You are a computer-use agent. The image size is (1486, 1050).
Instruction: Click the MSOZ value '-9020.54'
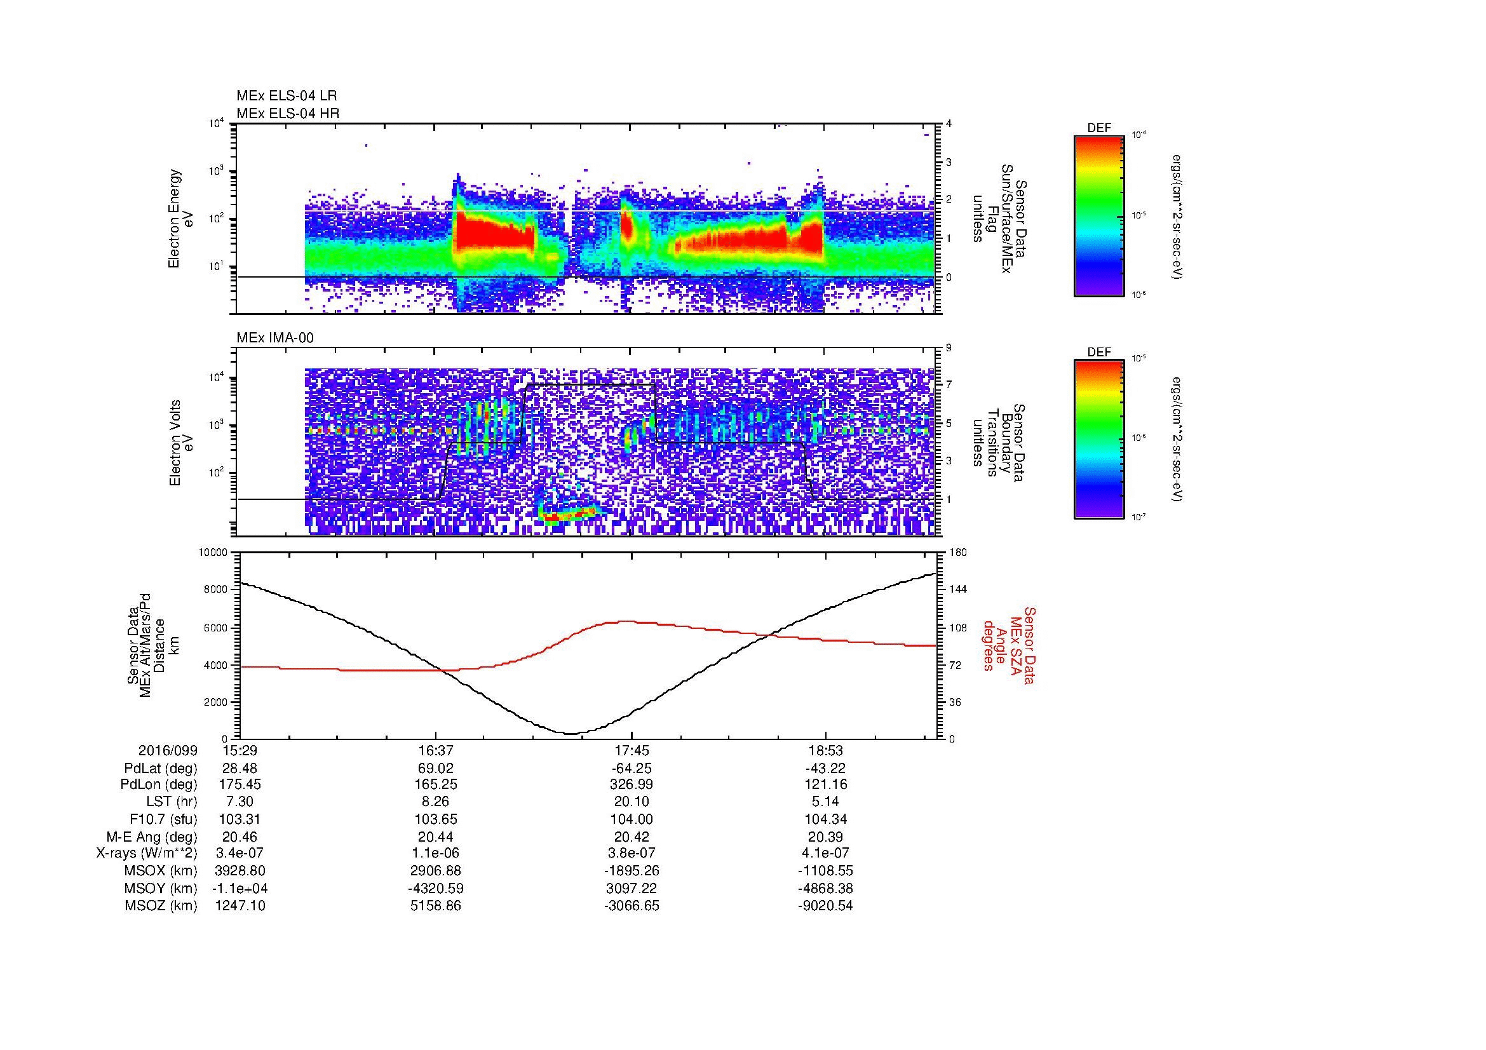[x=826, y=906]
